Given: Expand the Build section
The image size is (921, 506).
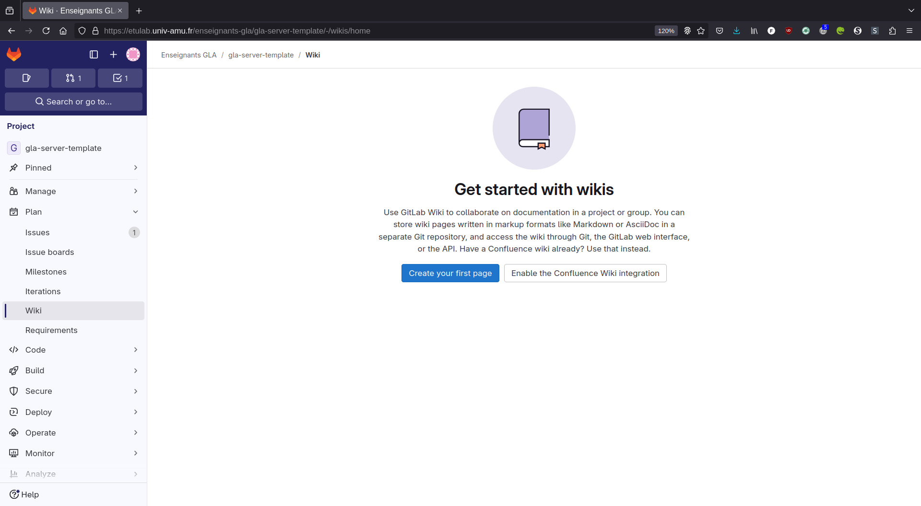Looking at the screenshot, I should click(x=73, y=370).
